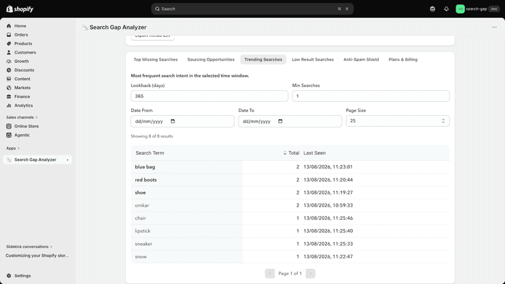This screenshot has height=284, width=505.
Task: Click the Shopify logo
Action: (20, 9)
